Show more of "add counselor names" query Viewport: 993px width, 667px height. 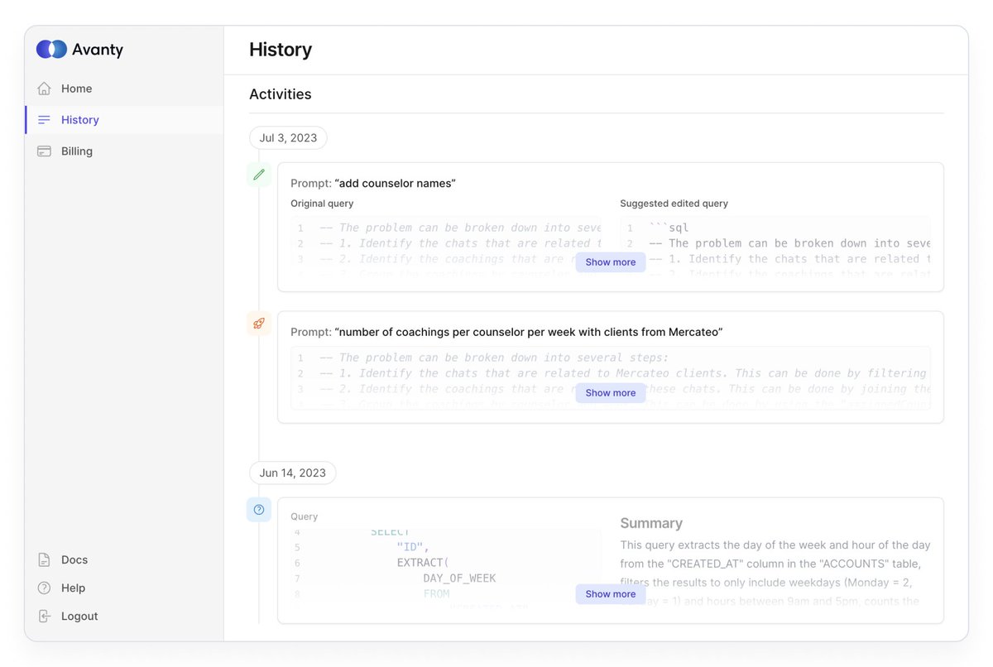tap(611, 262)
